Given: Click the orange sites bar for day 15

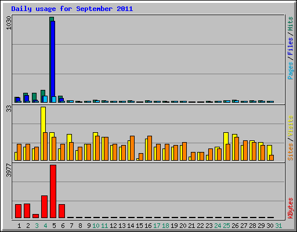Looking at the screenshot, I should 141,157.
